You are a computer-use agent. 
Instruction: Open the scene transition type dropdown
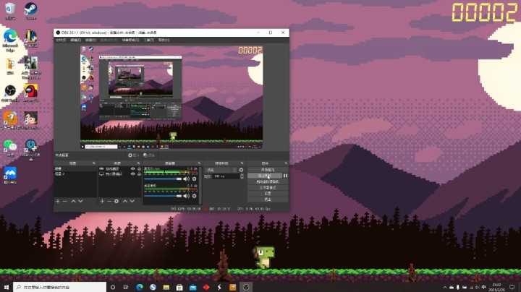221,170
